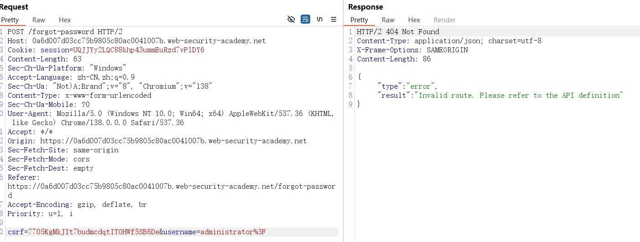Click the csrf token parameter value
This screenshot has width=640, height=242.
(x=94, y=232)
